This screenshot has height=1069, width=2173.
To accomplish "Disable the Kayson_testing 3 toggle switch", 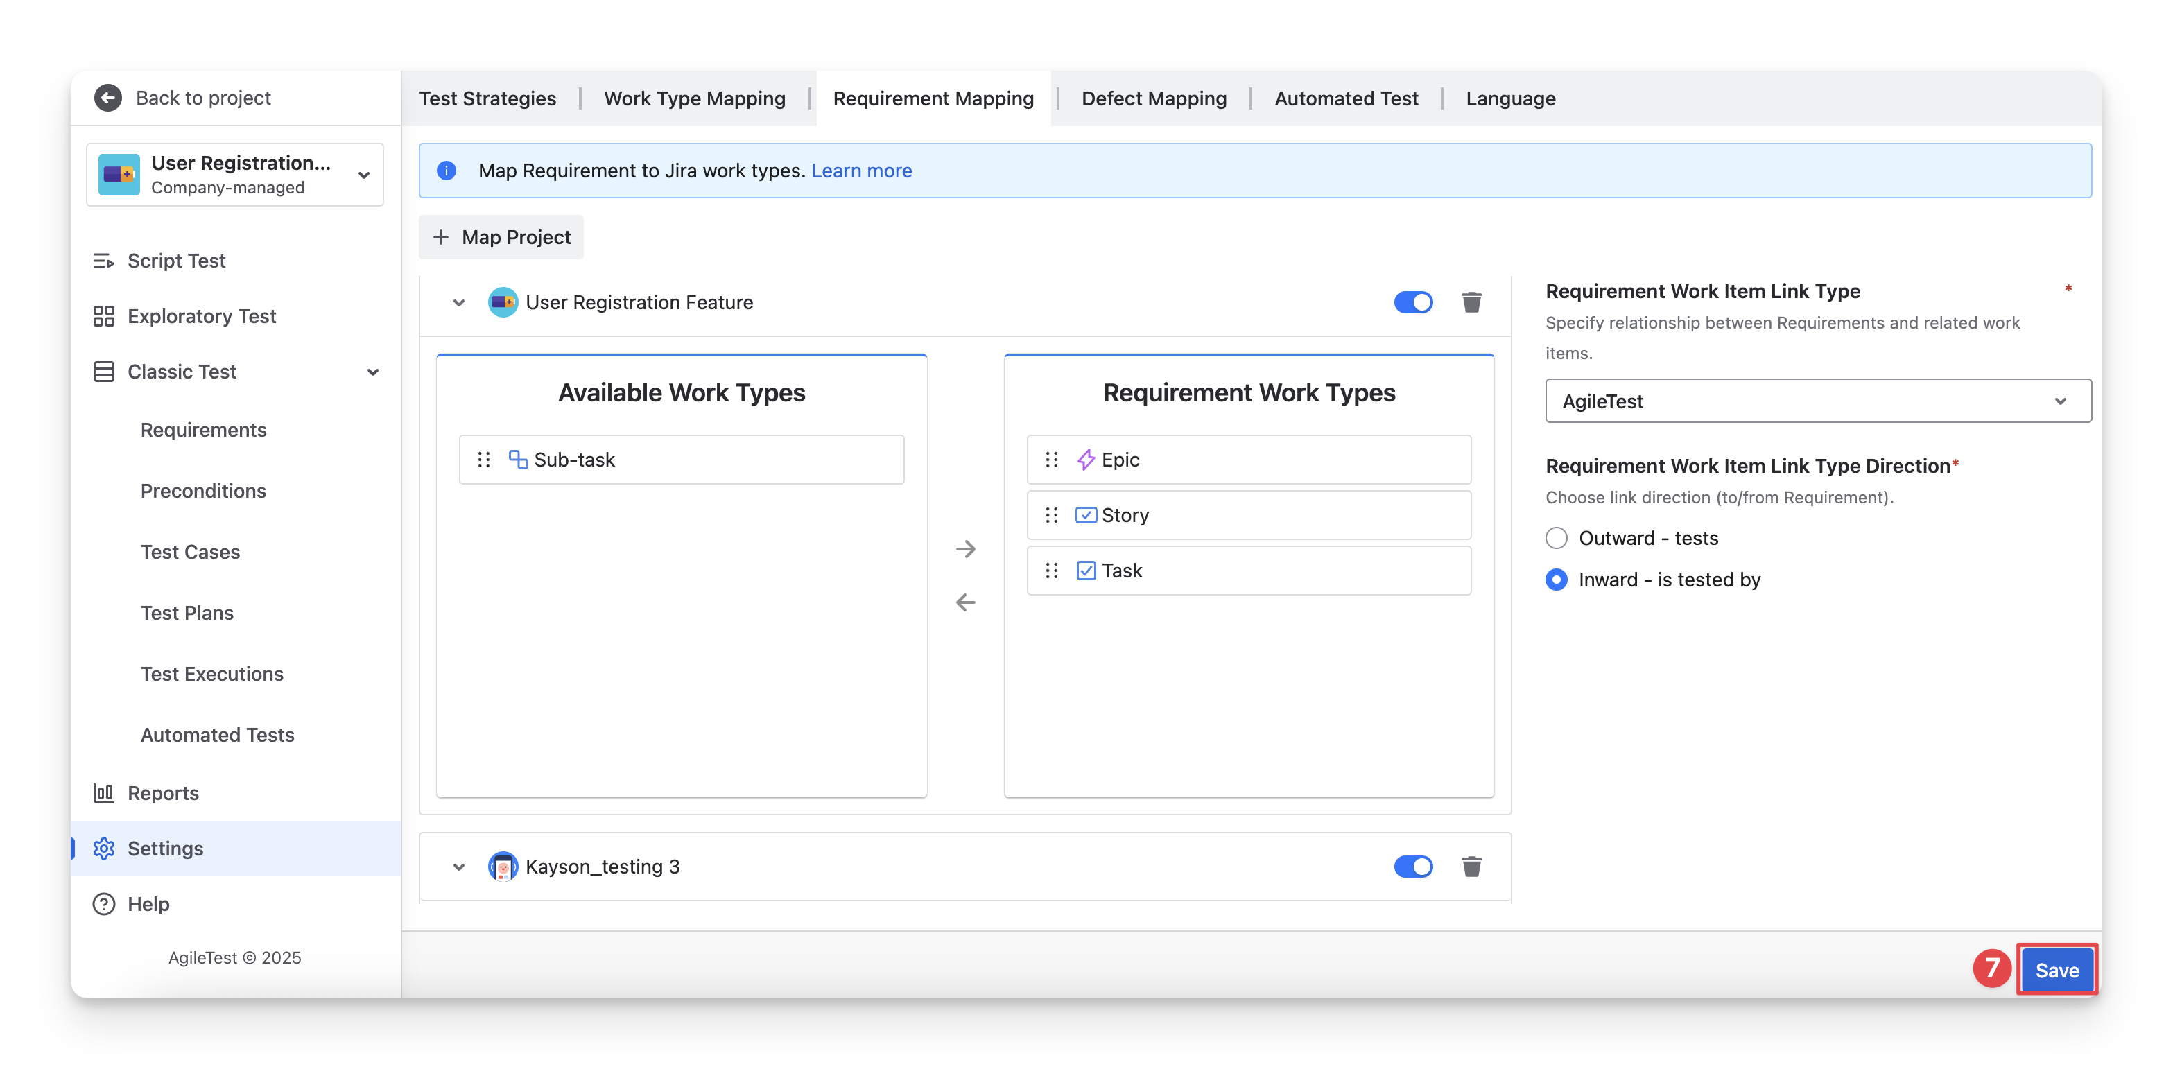I will pyautogui.click(x=1413, y=867).
